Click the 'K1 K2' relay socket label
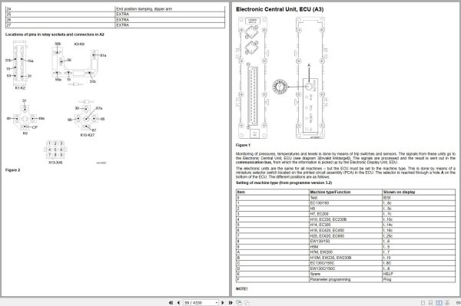The image size is (461, 306). [20, 88]
